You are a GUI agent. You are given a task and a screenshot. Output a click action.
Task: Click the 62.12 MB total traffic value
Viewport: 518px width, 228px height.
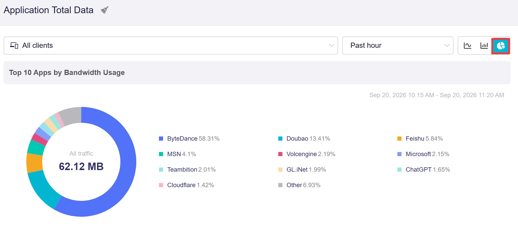[81, 166]
